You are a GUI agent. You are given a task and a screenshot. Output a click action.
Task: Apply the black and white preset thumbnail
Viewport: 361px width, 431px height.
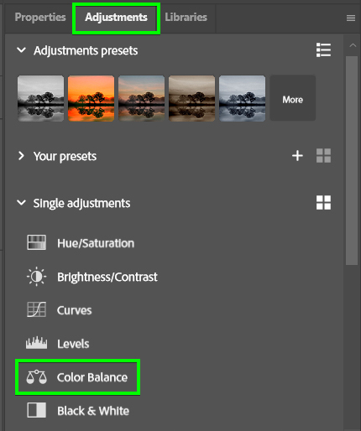pyautogui.click(x=40, y=98)
